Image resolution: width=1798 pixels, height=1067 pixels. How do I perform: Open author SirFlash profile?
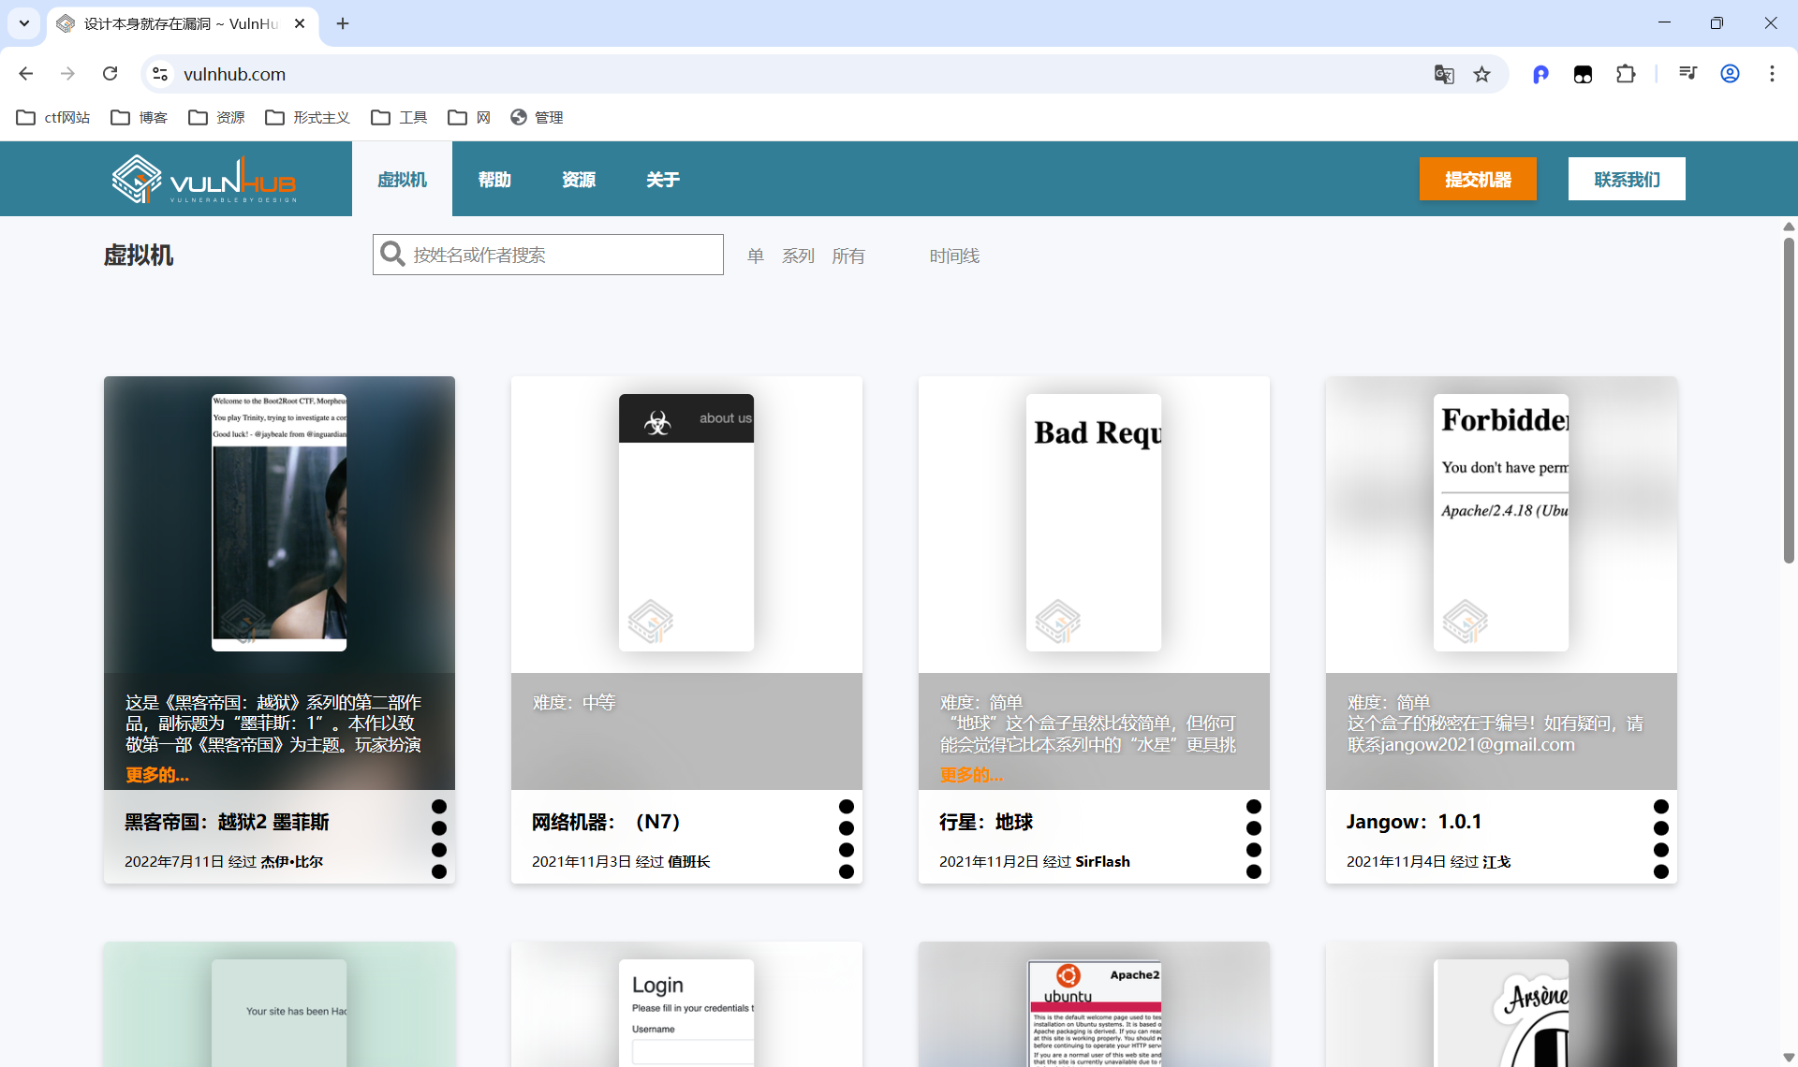click(x=1103, y=861)
